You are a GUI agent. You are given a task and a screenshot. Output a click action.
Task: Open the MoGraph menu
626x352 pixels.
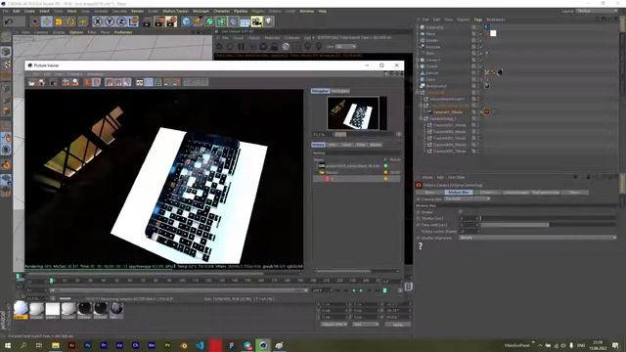tap(201, 11)
